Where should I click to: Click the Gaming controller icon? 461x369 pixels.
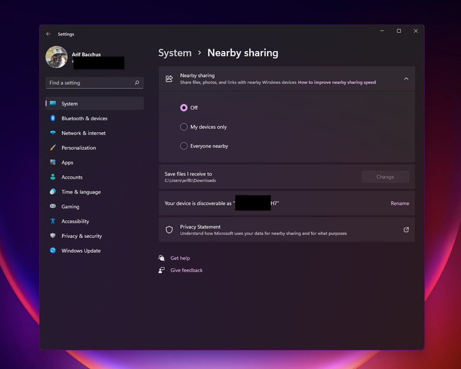point(53,207)
